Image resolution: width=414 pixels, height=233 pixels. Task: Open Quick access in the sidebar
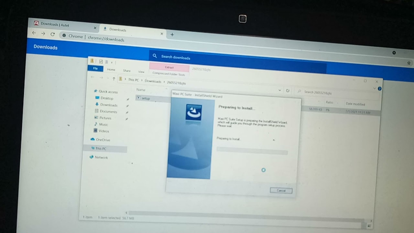(x=108, y=92)
